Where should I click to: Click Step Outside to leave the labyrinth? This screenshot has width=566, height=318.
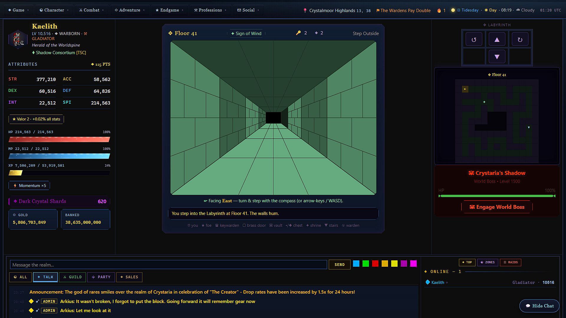[x=366, y=34]
